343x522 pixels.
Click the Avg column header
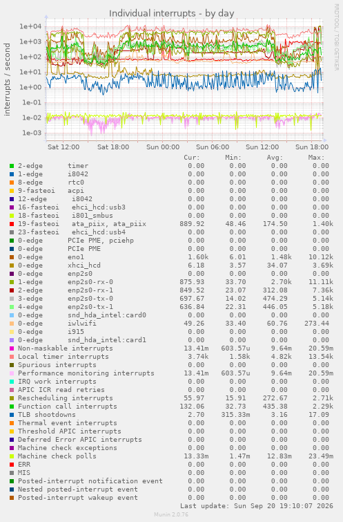pyautogui.click(x=275, y=158)
